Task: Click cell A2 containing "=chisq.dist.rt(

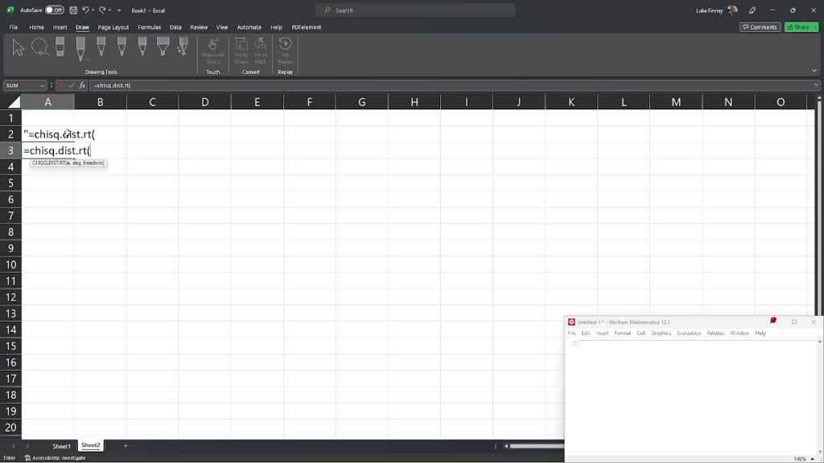Action: point(47,134)
